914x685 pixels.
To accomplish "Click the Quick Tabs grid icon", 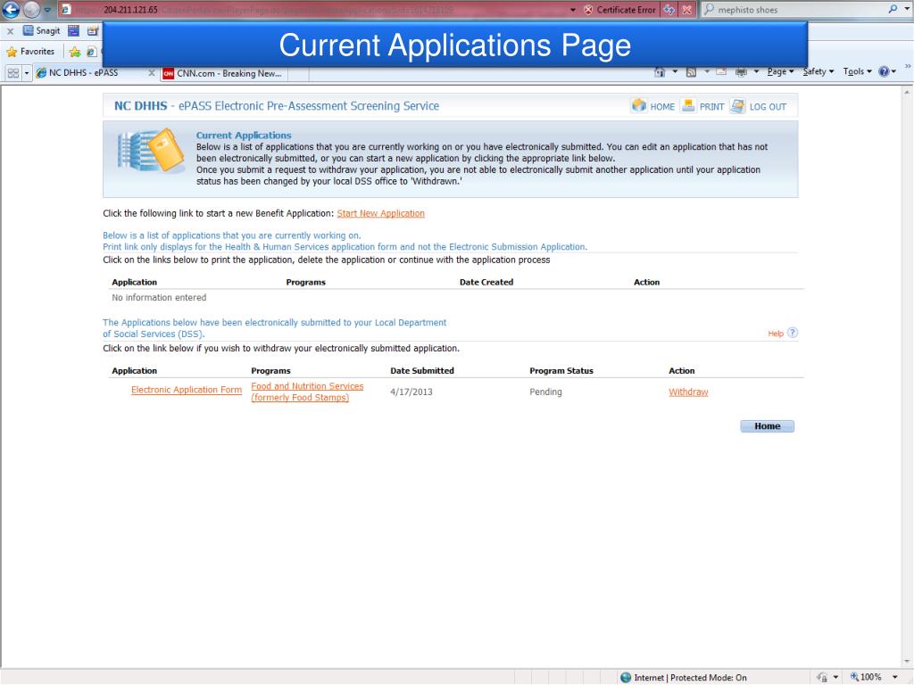I will point(12,73).
